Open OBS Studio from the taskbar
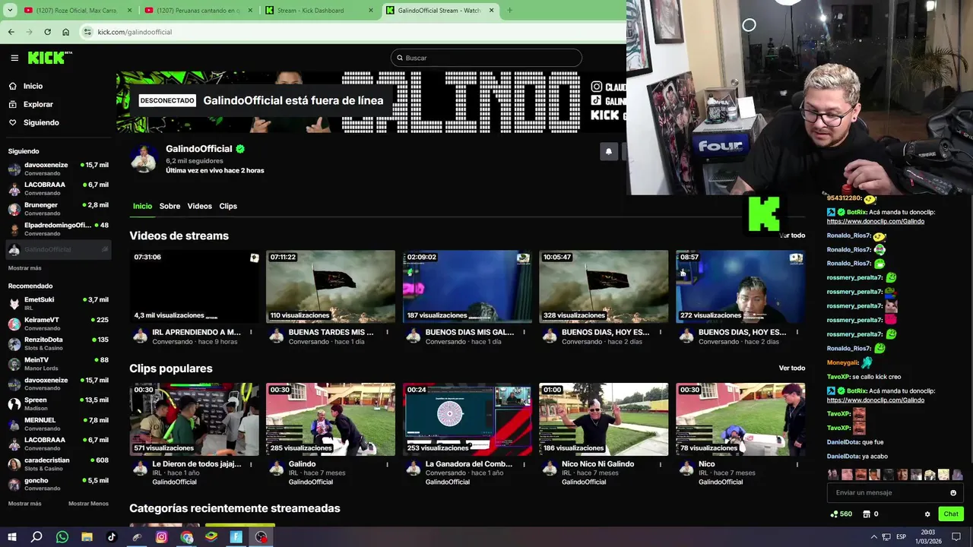The image size is (973, 547). pos(261,537)
